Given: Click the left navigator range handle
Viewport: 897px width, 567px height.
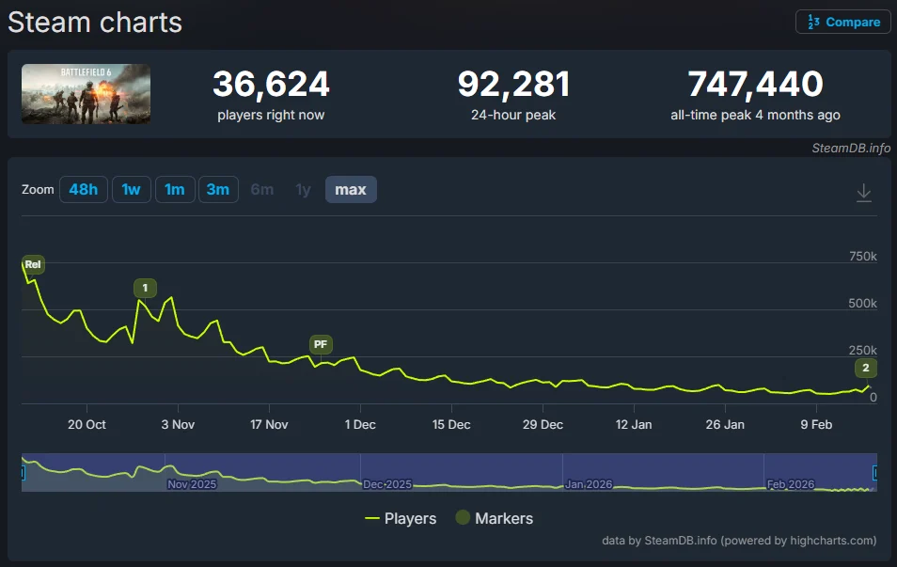Looking at the screenshot, I should point(24,473).
